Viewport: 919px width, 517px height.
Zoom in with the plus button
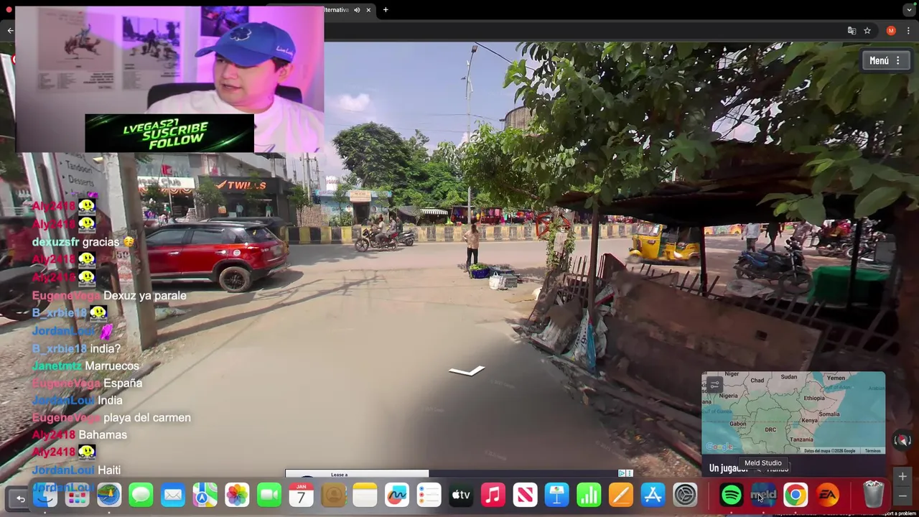click(902, 477)
